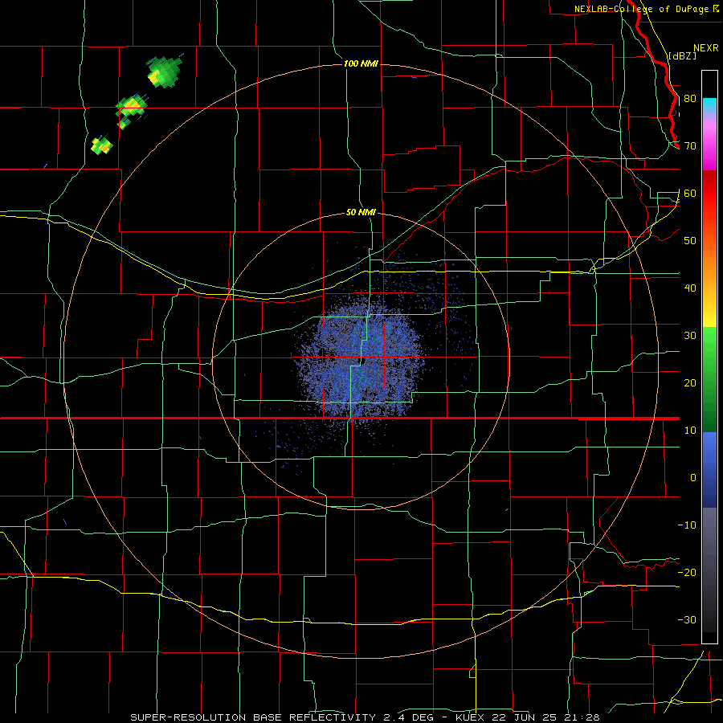Click the KUEX station identifier in caption

pos(472,717)
